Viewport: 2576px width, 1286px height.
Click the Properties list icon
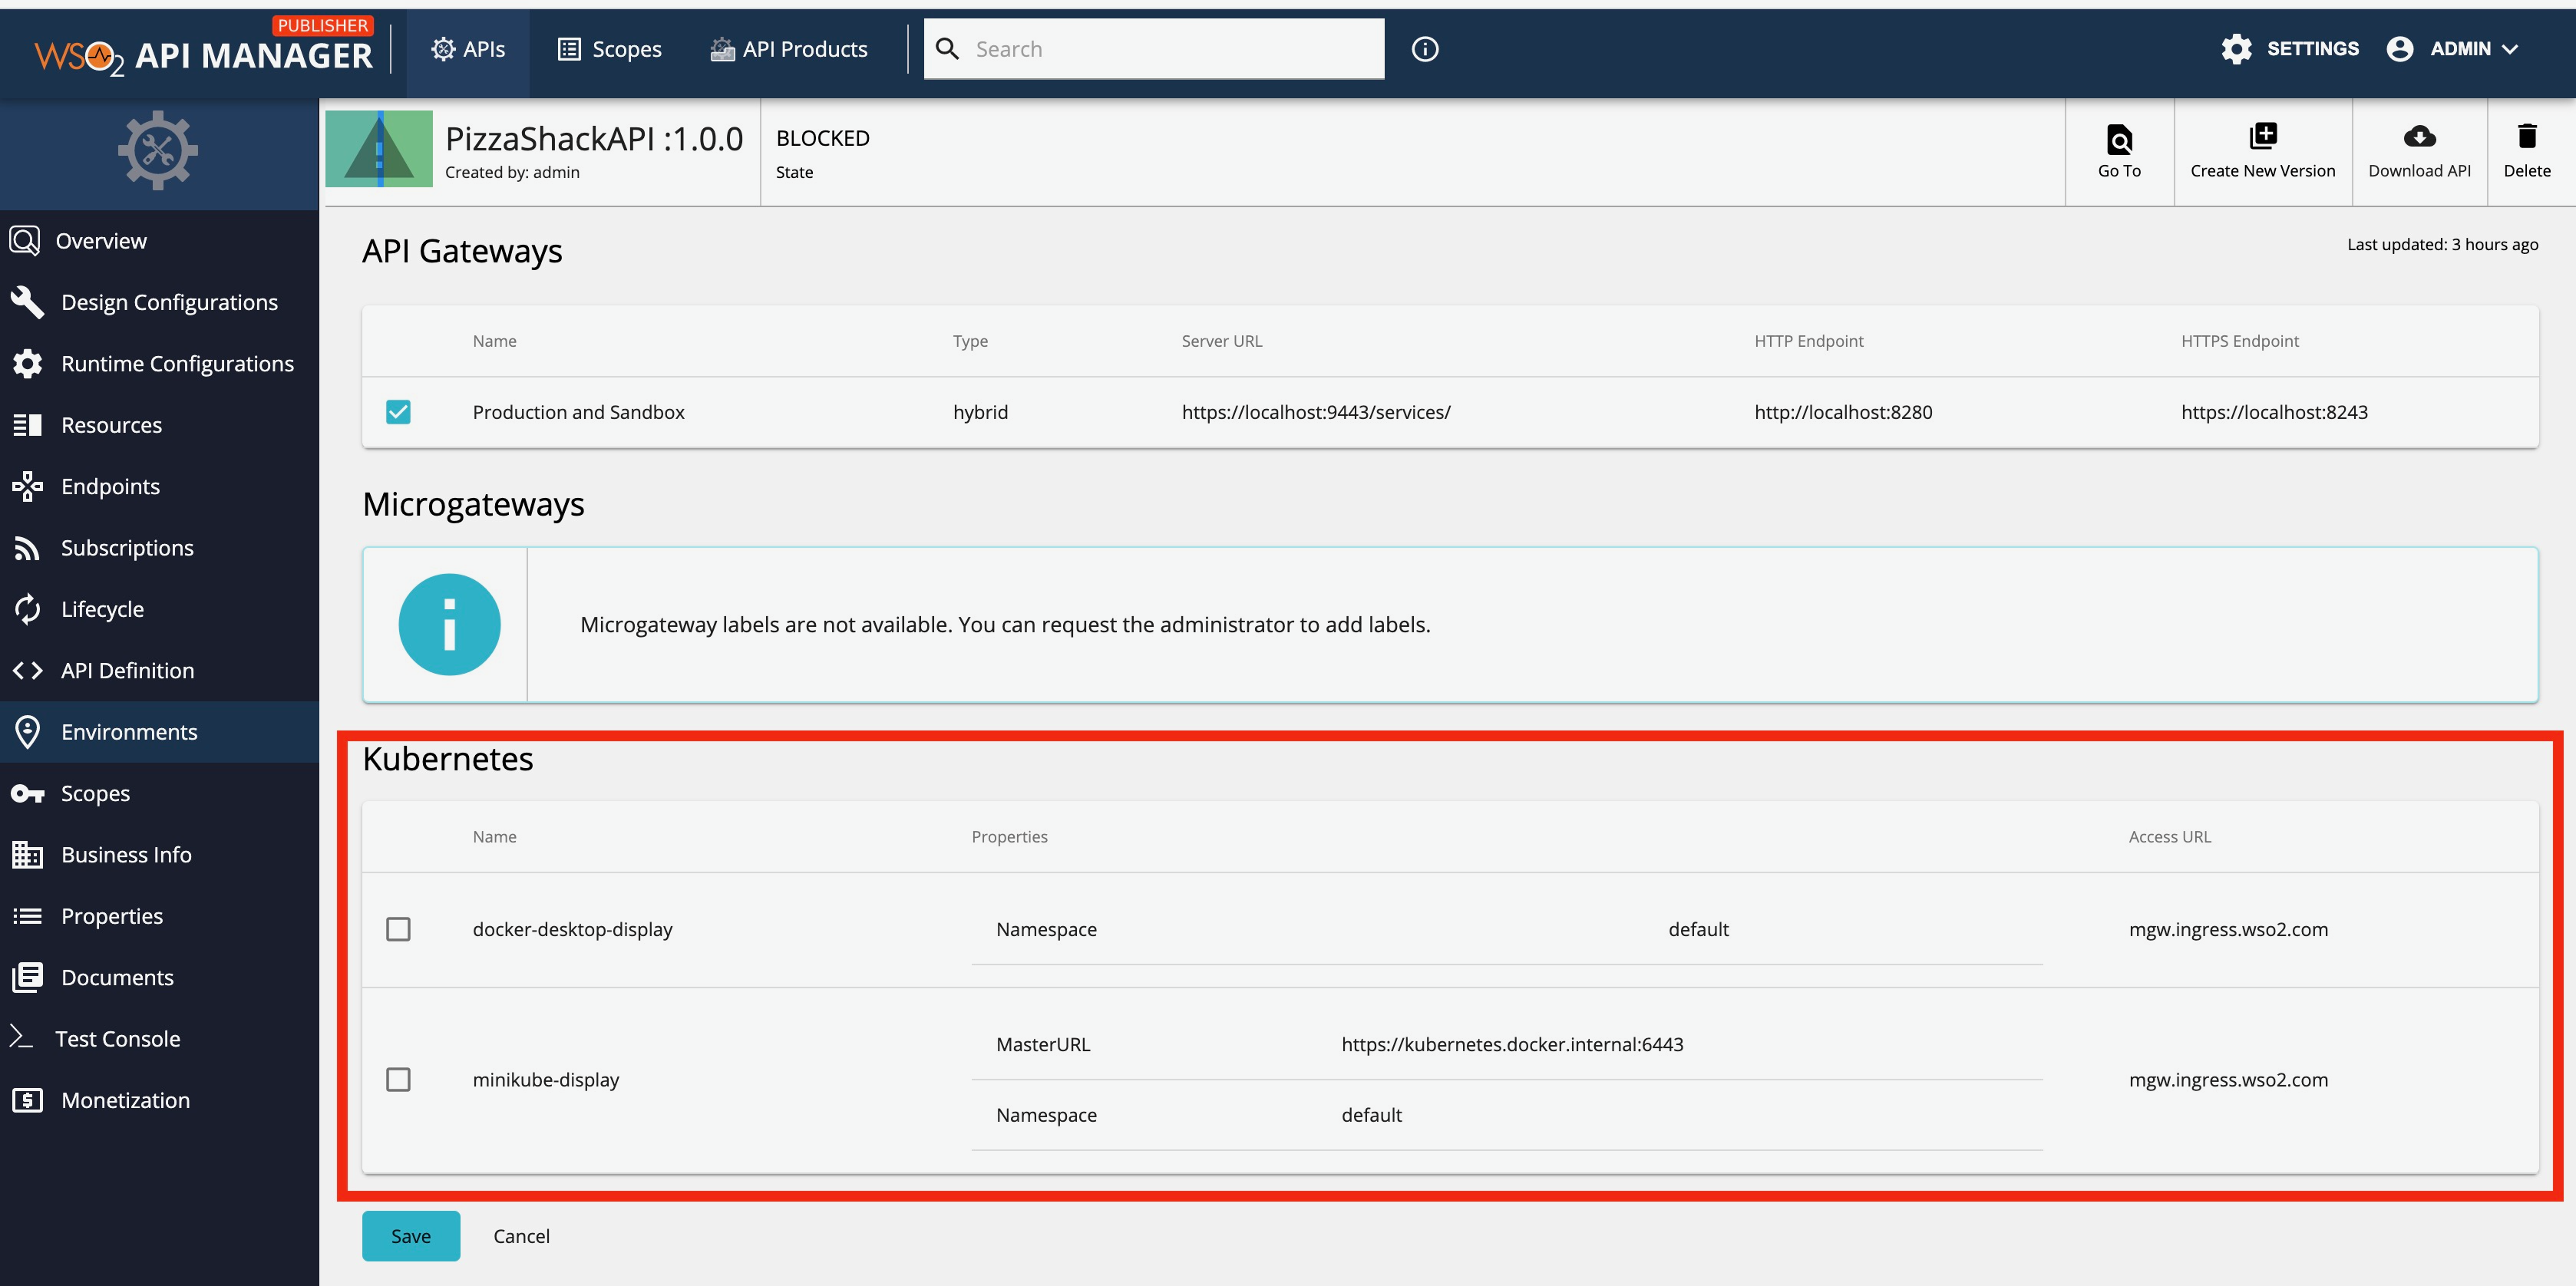click(x=27, y=916)
